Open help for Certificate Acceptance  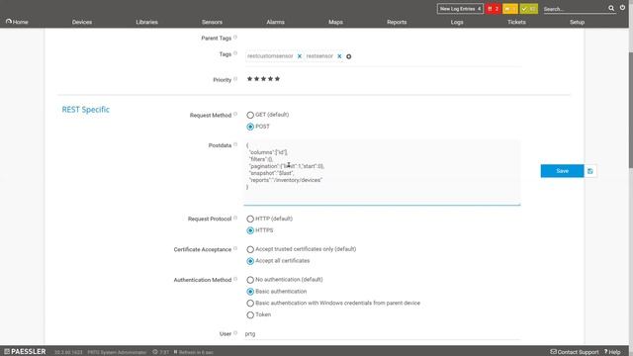235,248
